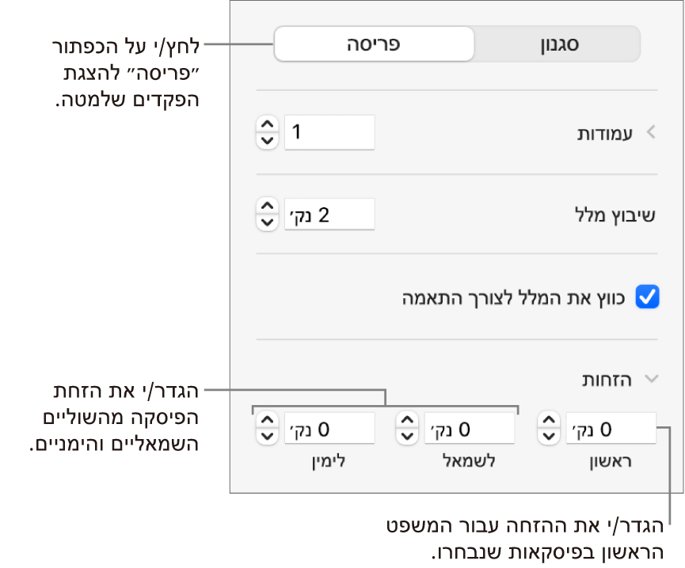The width and height of the screenshot is (685, 568).
Task: Click the לשמאל left indent field
Action: tap(469, 429)
